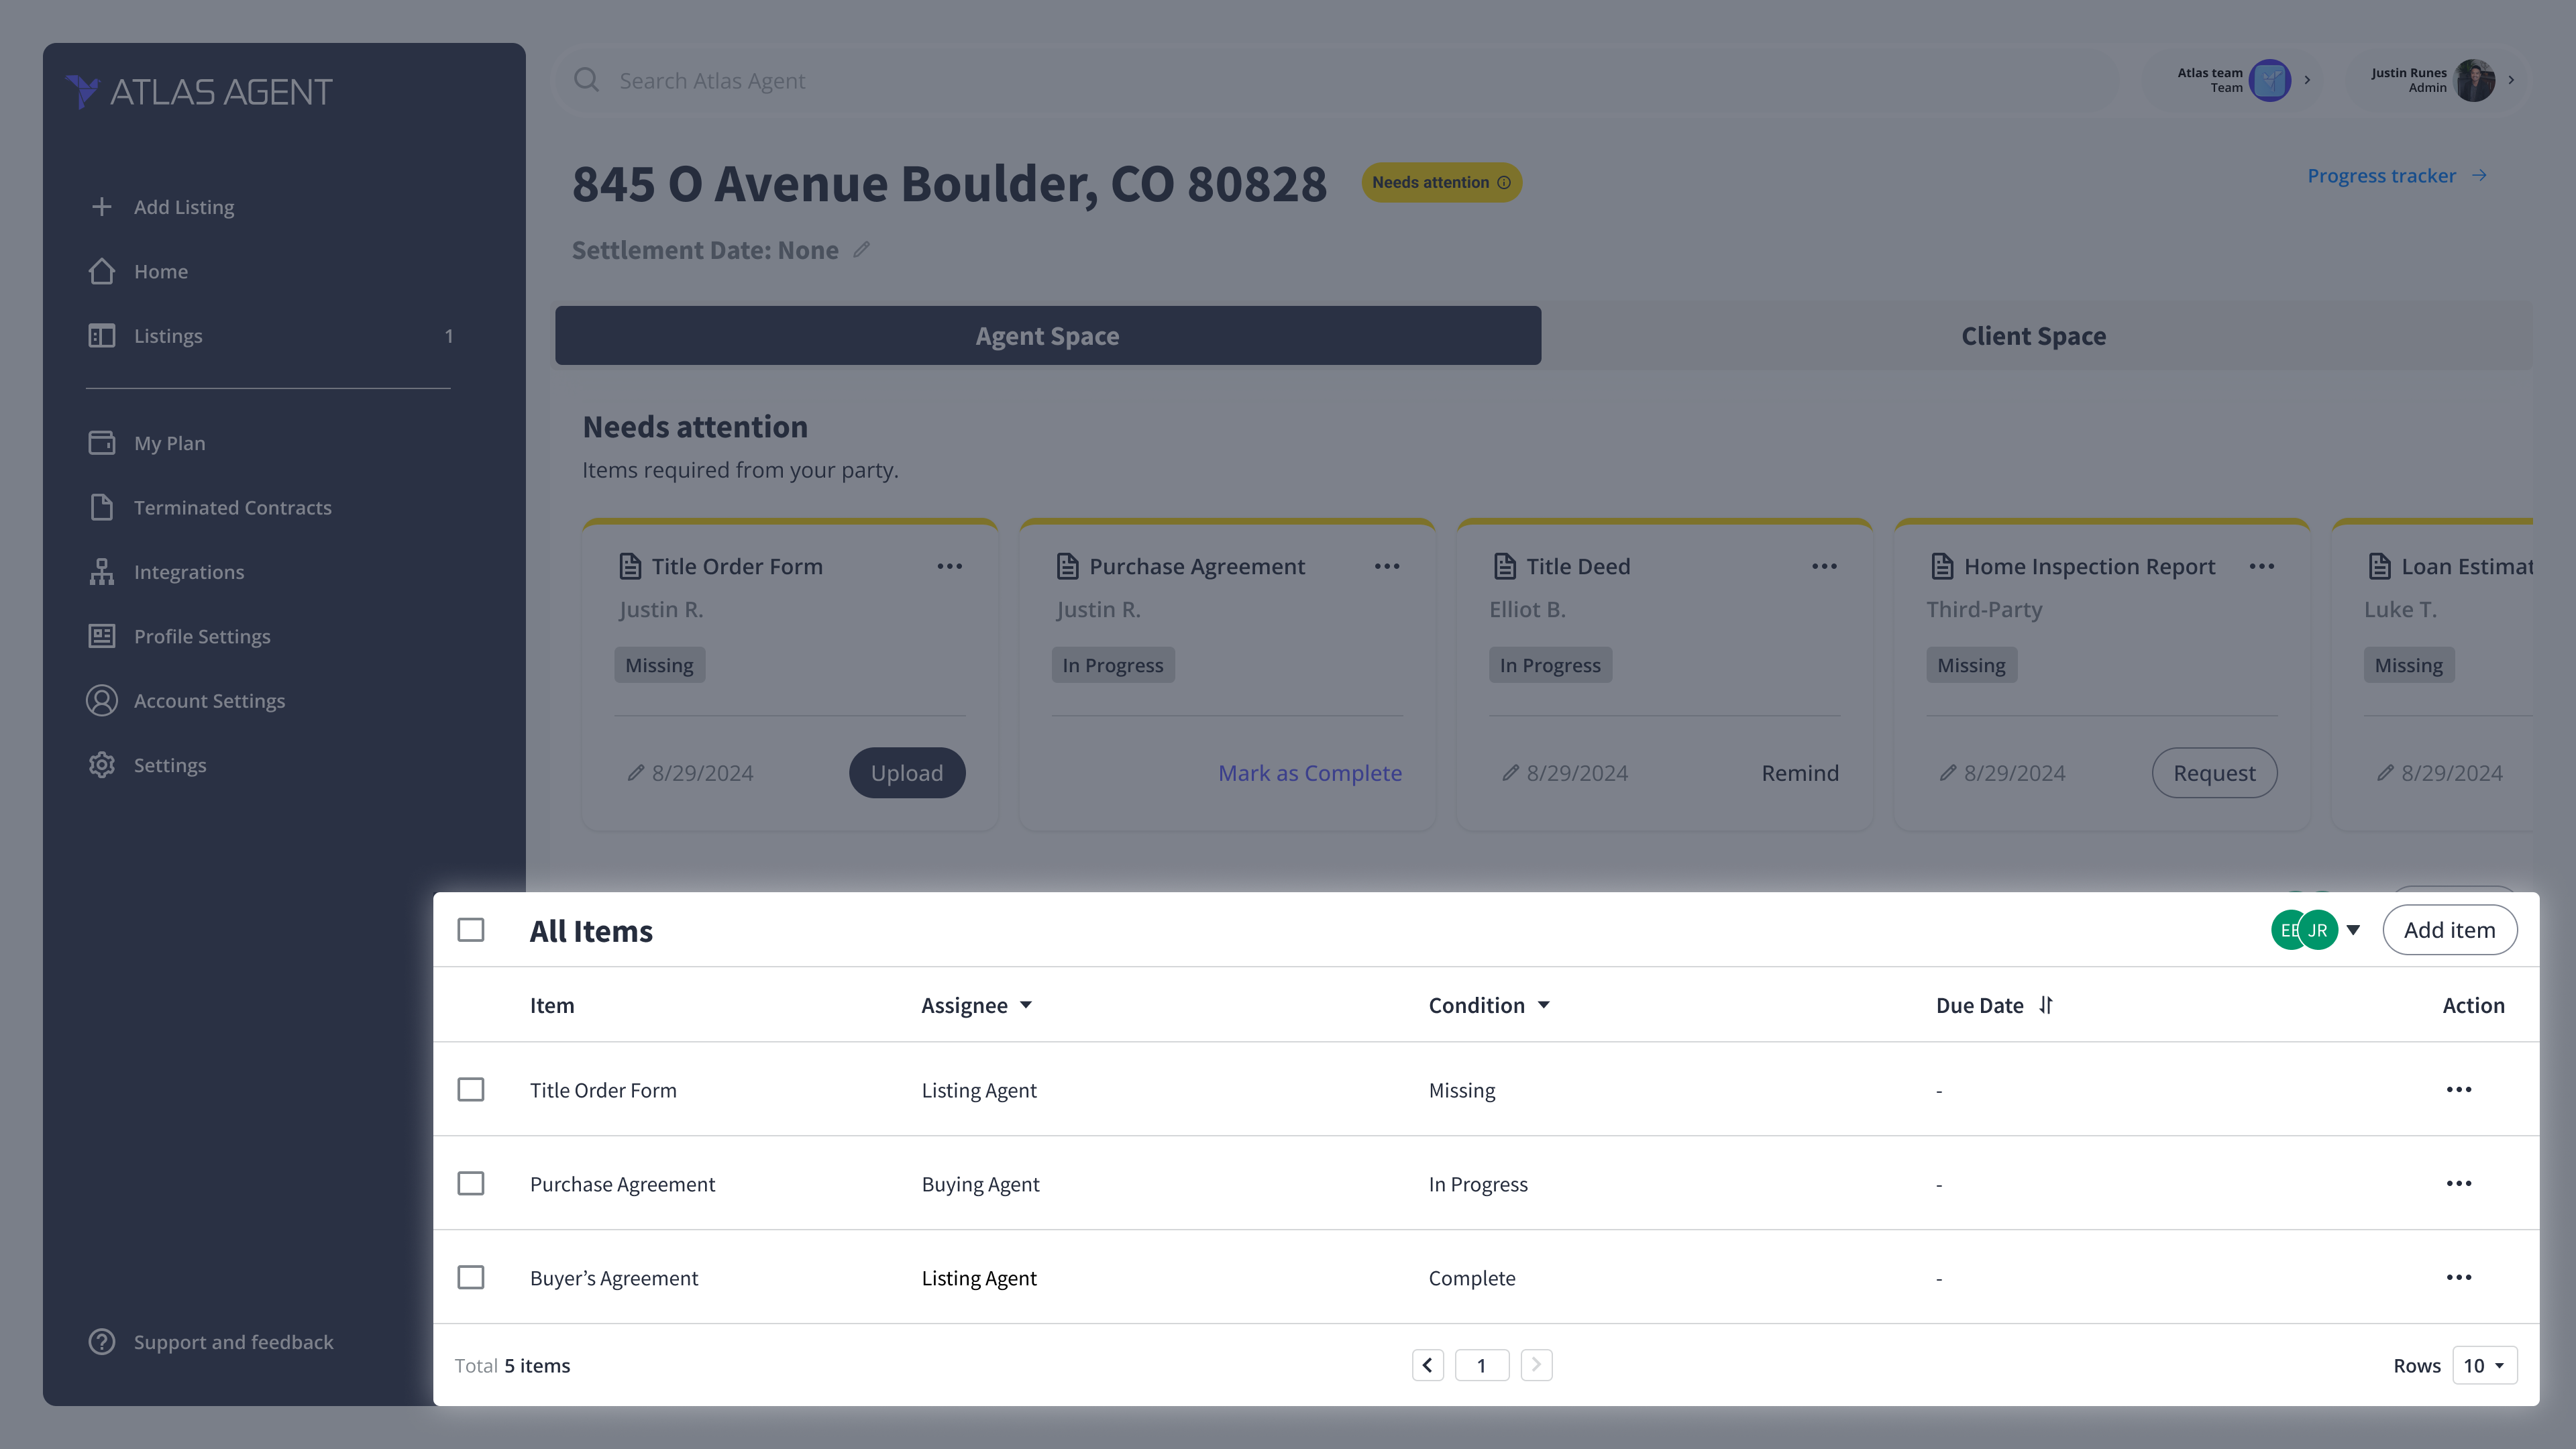Viewport: 2576px width, 1449px height.
Task: Click the edit pencil beside Settlement Date
Action: click(861, 250)
